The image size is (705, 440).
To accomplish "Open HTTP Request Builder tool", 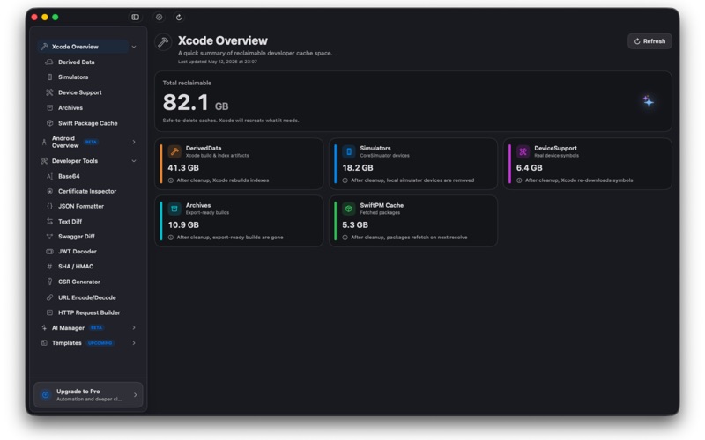I will 88,312.
